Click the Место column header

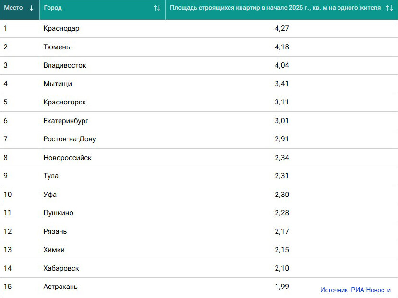click(20, 10)
